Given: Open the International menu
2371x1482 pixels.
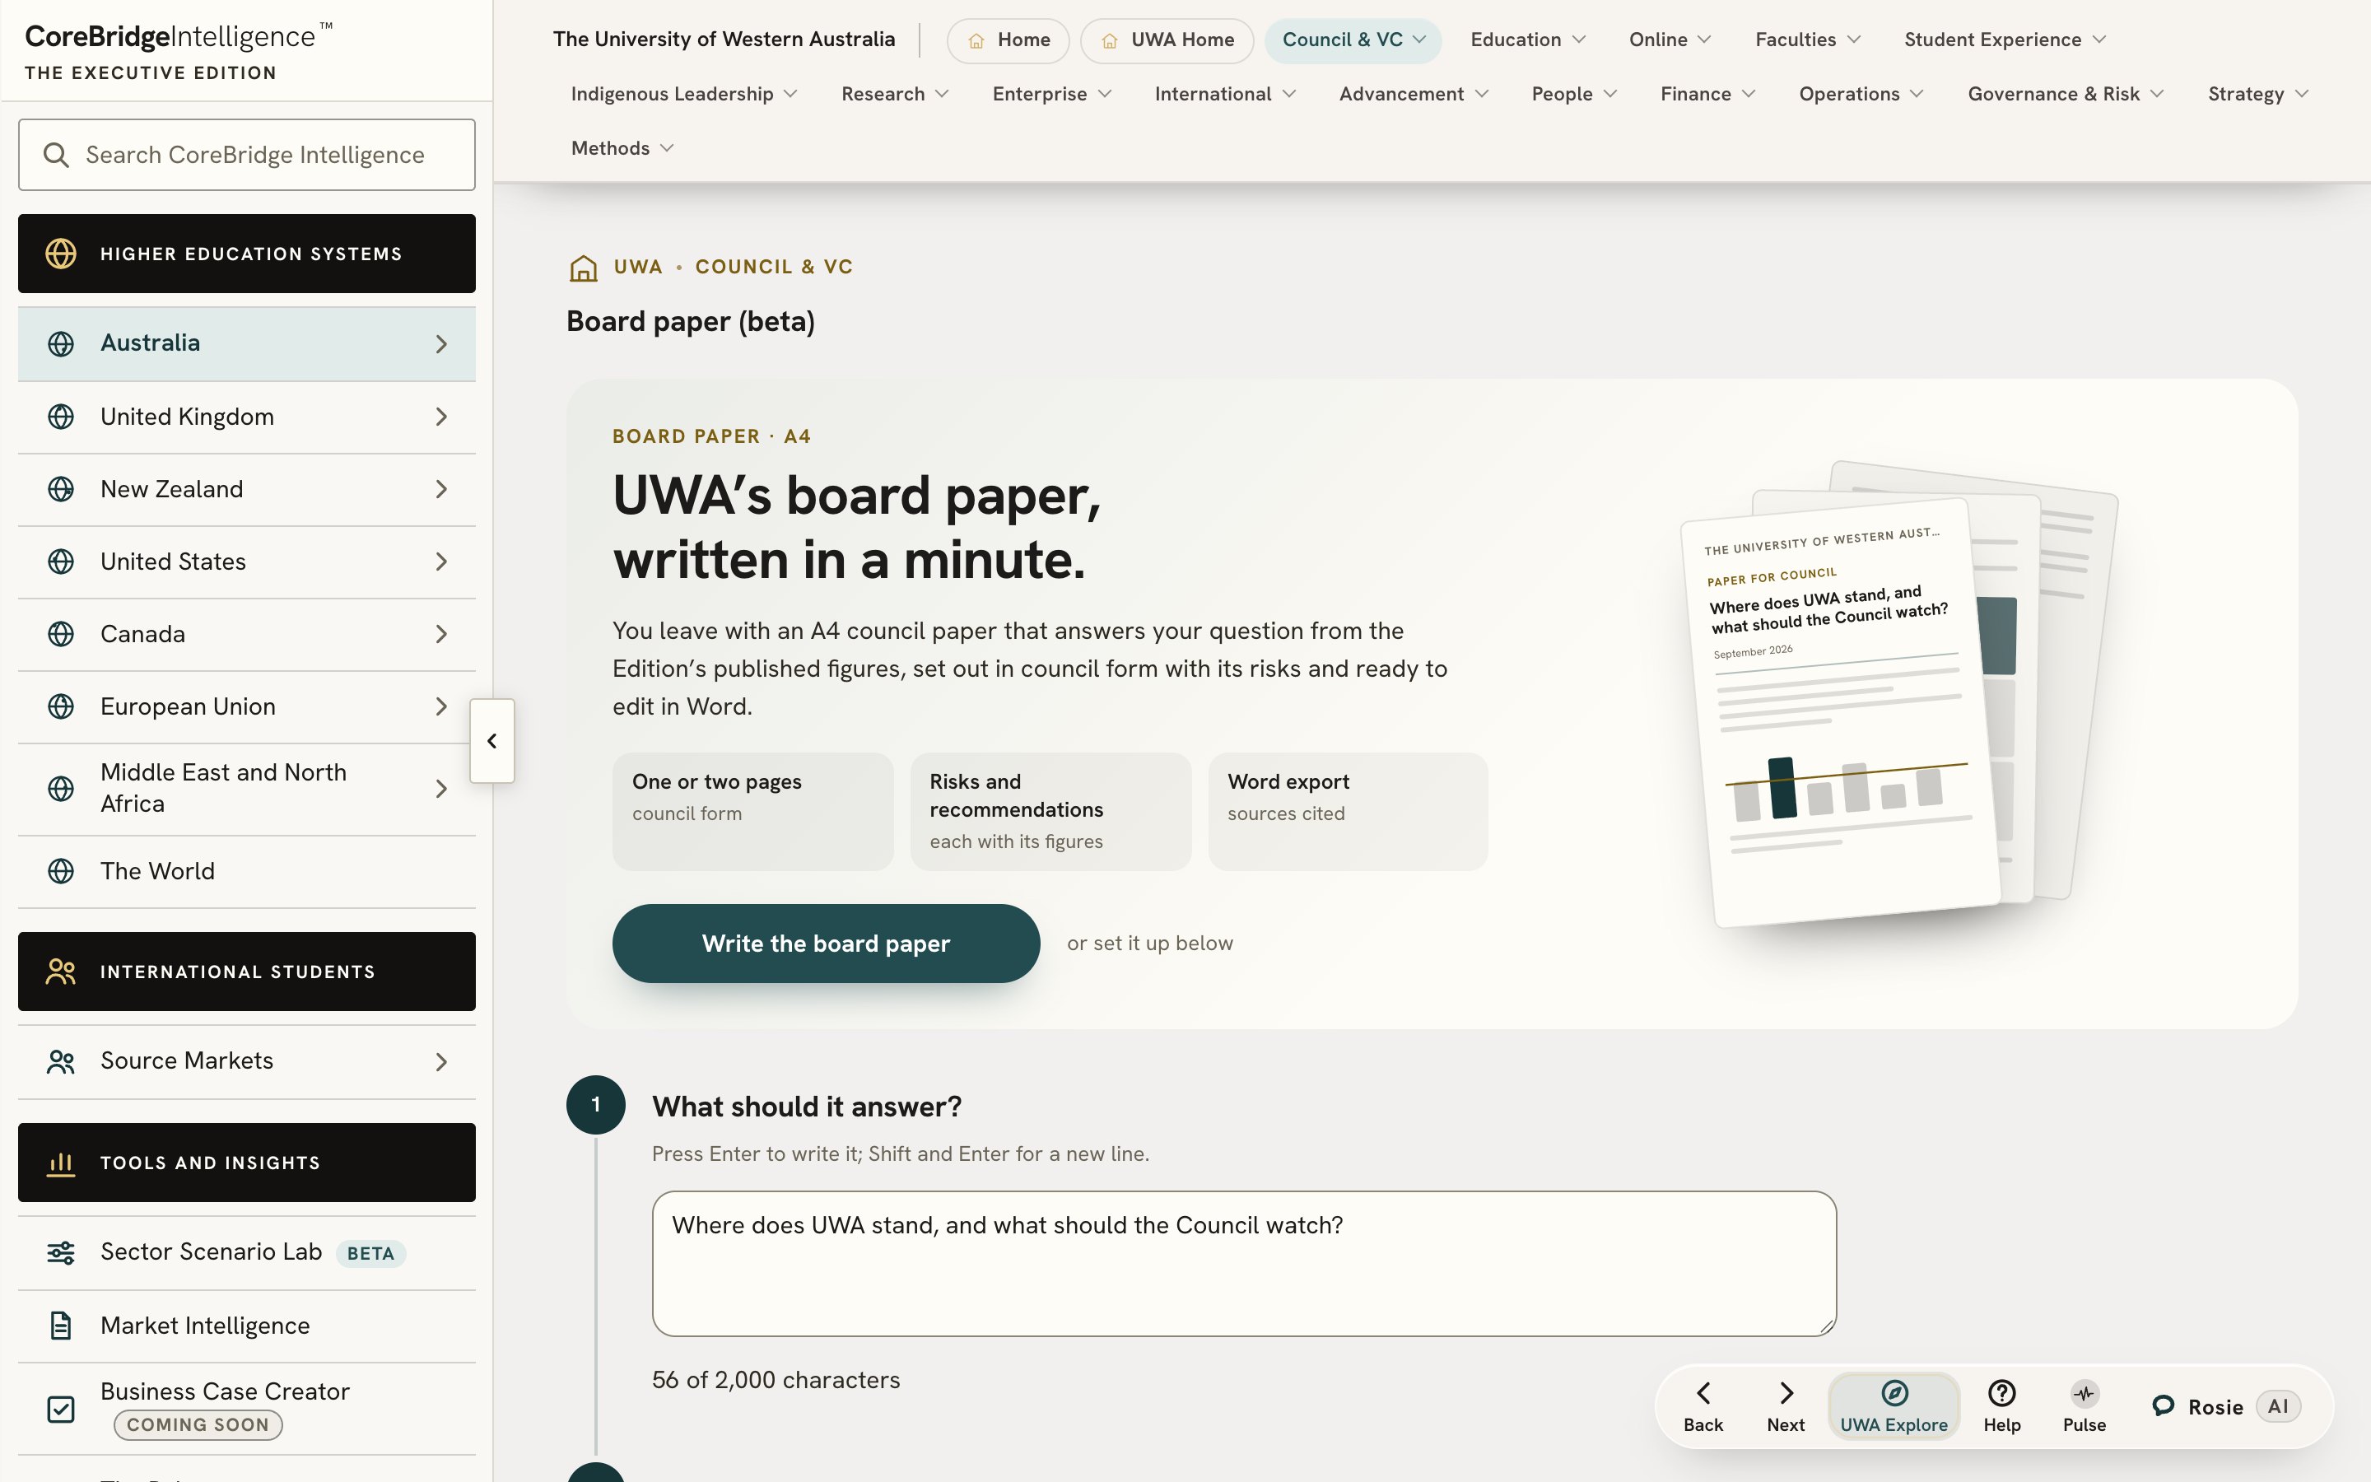Looking at the screenshot, I should click(x=1225, y=94).
